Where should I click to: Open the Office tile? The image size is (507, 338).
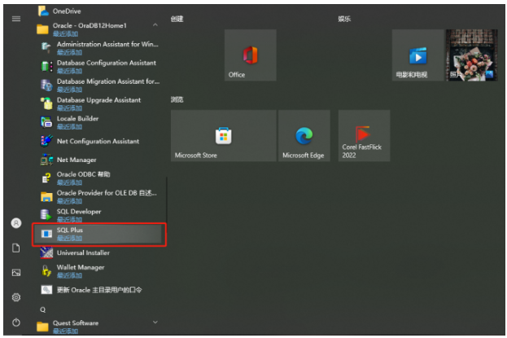[251, 55]
